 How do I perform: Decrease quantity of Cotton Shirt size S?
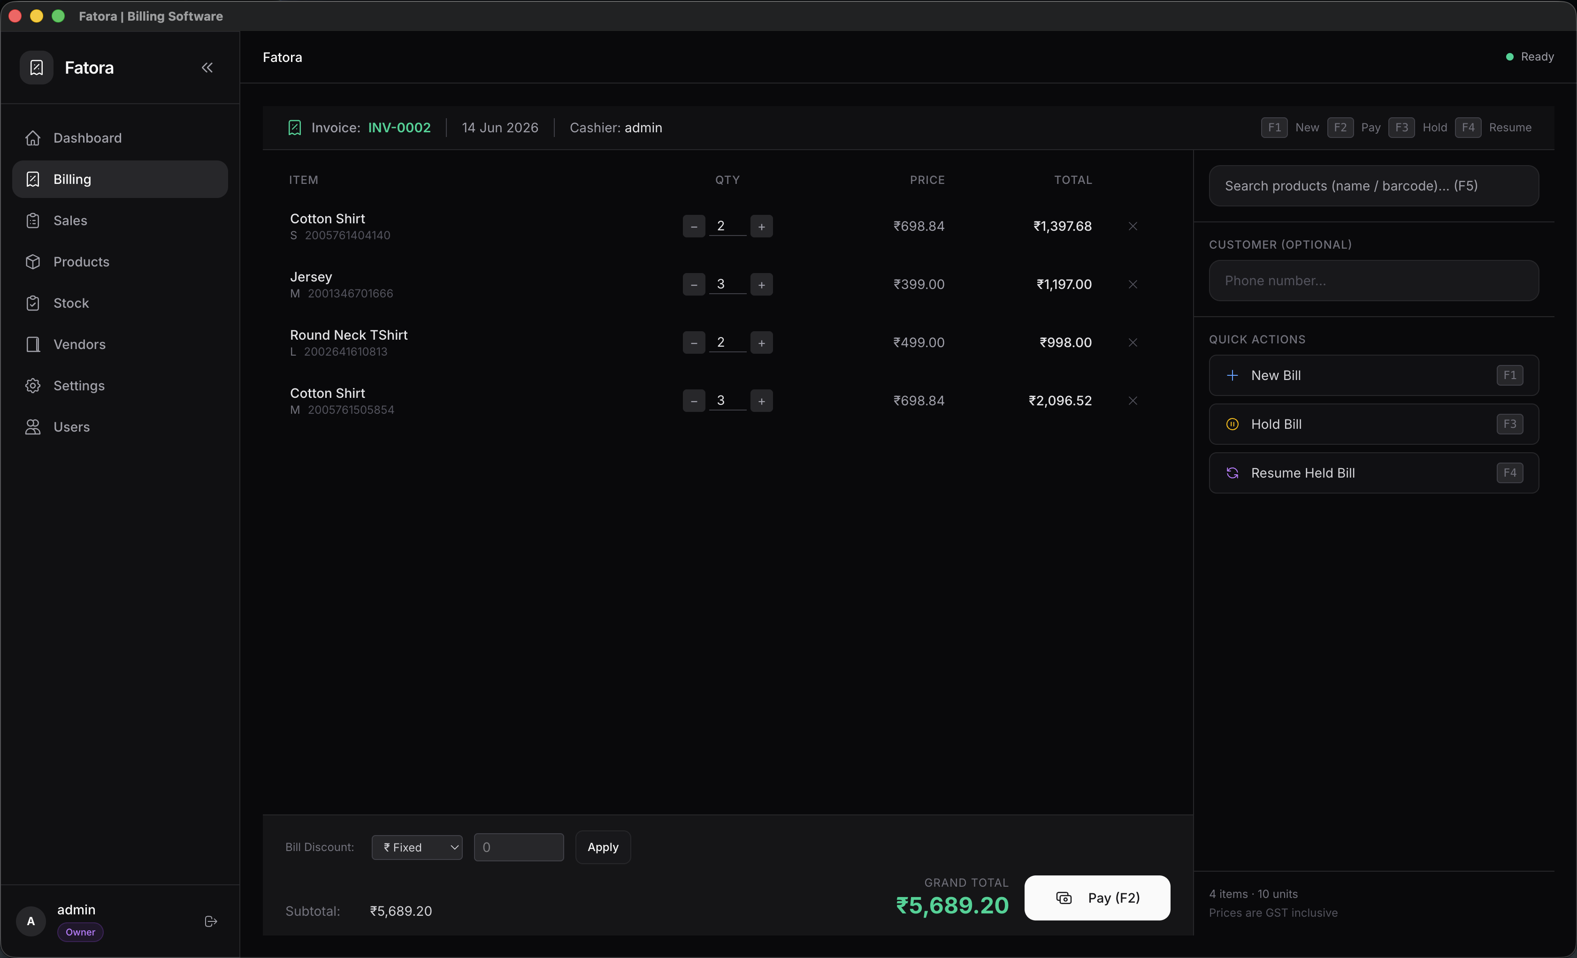694,227
